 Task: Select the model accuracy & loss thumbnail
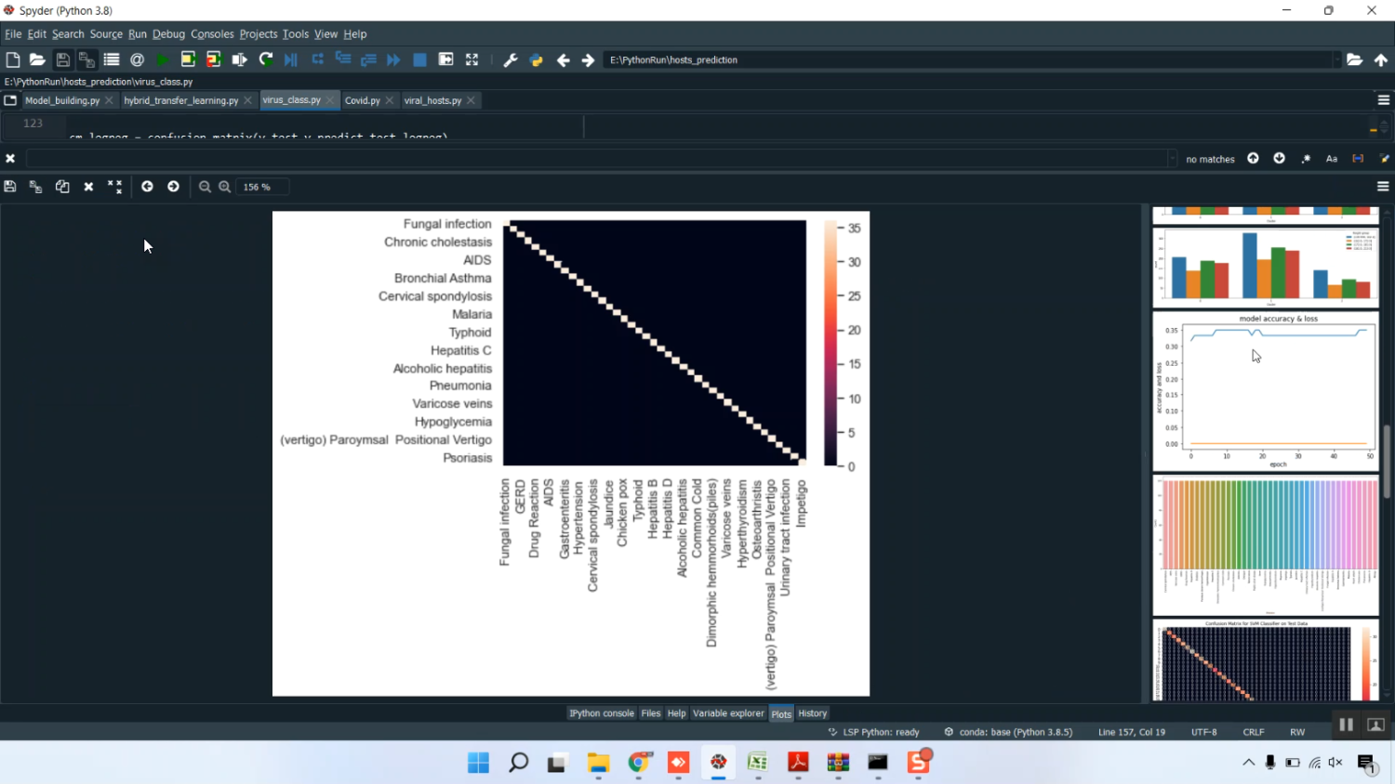click(x=1265, y=391)
